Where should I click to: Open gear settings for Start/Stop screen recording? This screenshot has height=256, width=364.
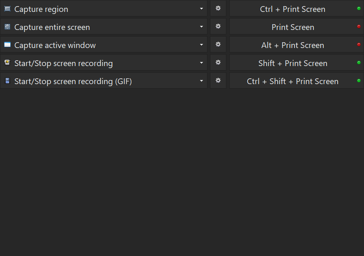pos(218,63)
